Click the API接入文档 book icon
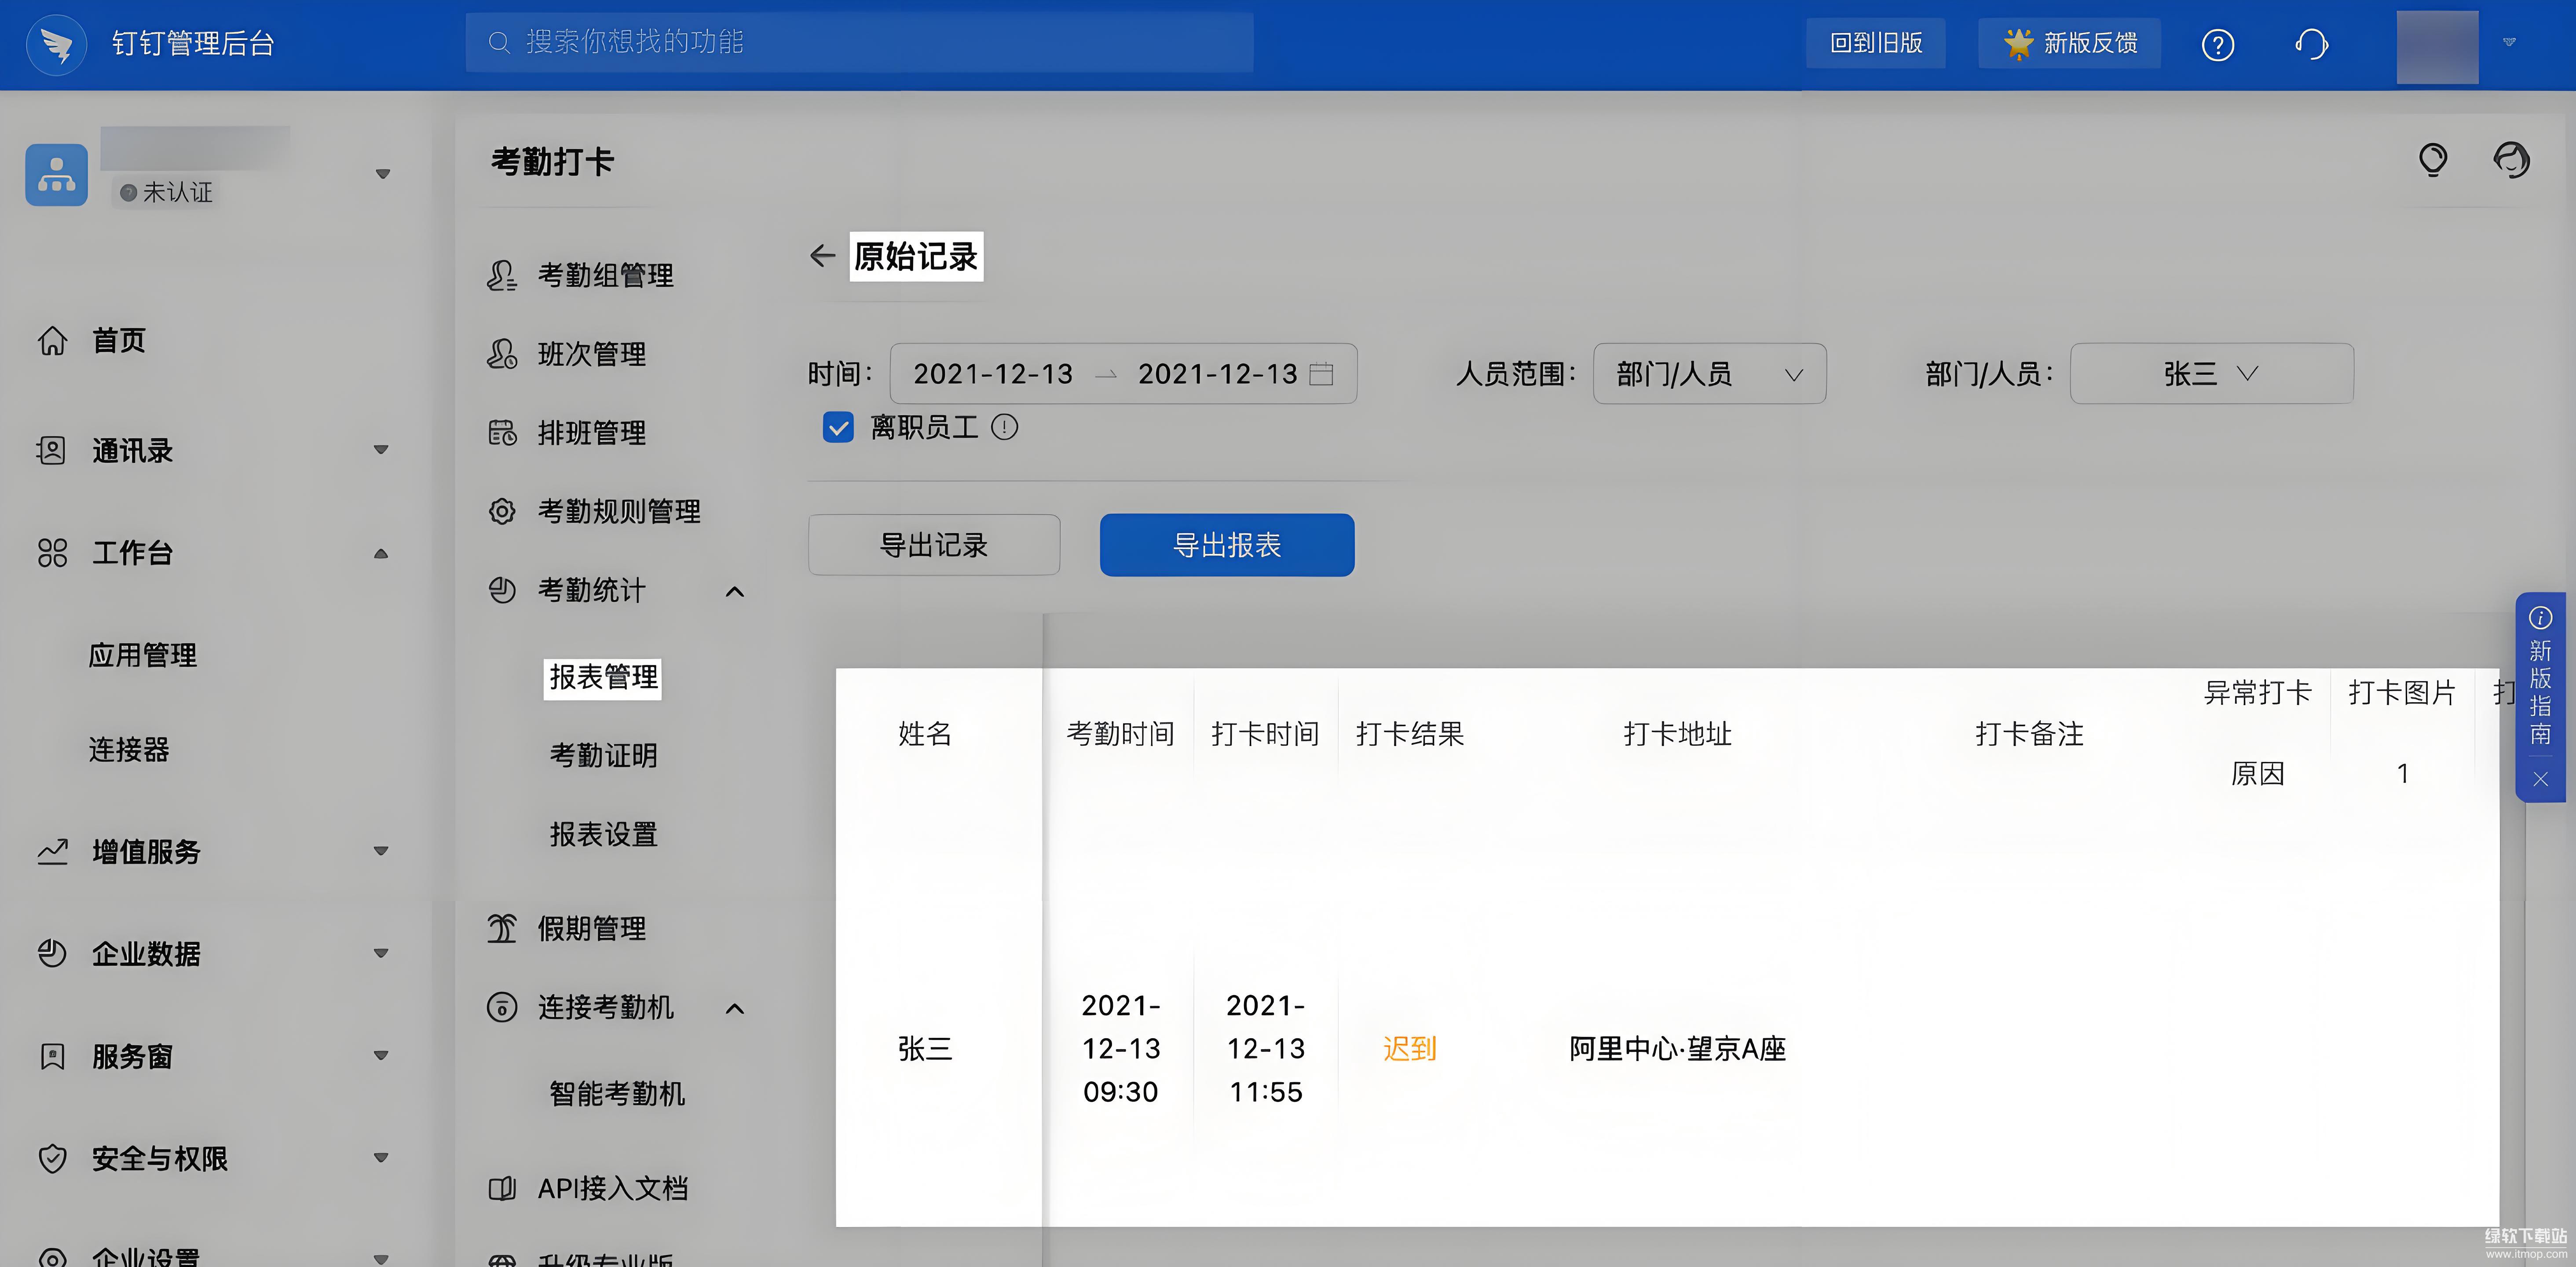2576x1267 pixels. point(502,1188)
